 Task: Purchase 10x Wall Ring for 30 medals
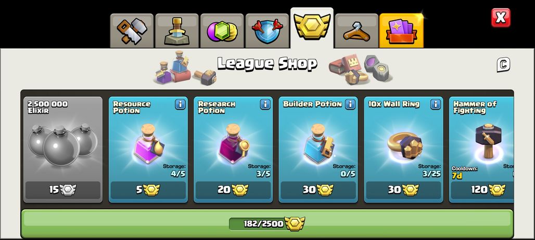tap(404, 190)
